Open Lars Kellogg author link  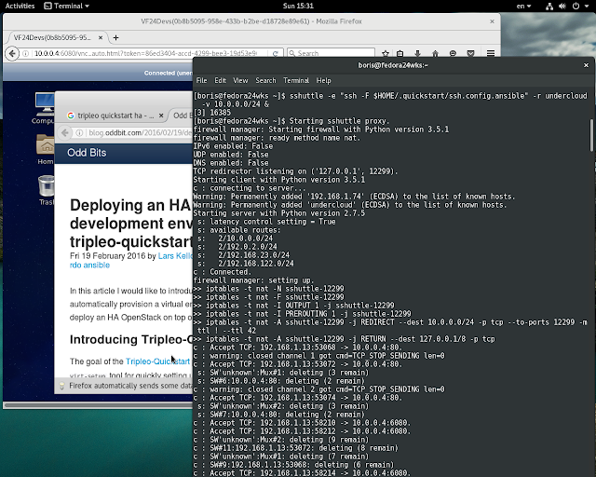point(175,256)
